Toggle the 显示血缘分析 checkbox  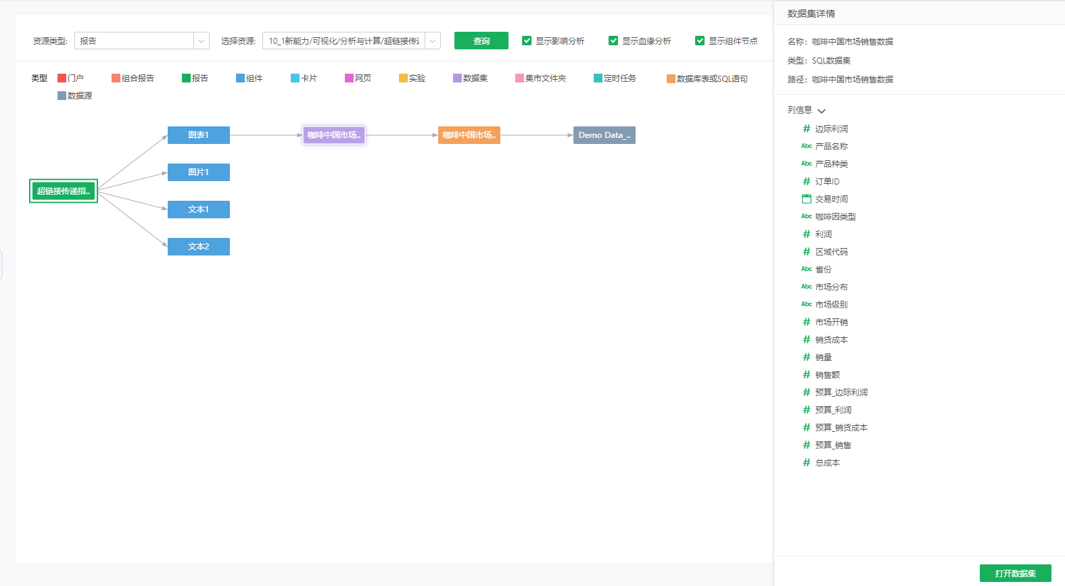(613, 41)
